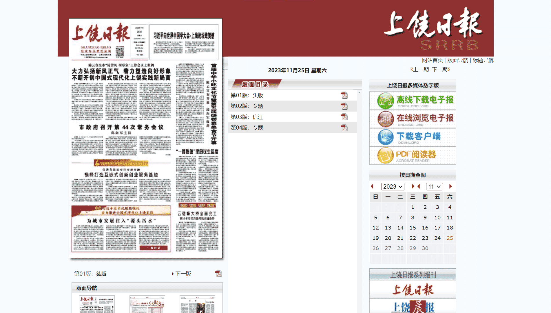Screen dimensions: 551x313
Task: Select November 30 in calendar
Action: (425, 248)
